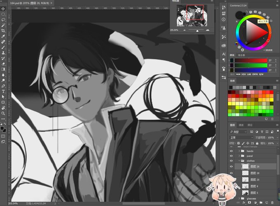Toggle Quick Mask mode
The image size is (280, 206).
click(x=3, y=136)
